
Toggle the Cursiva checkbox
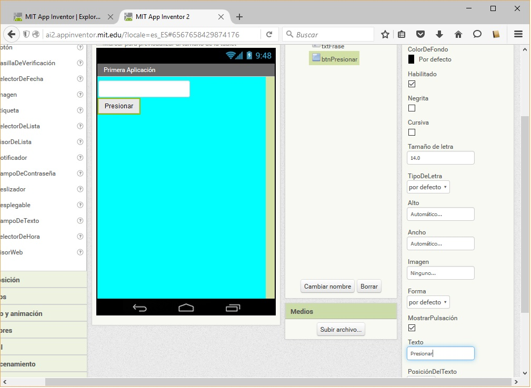click(412, 132)
